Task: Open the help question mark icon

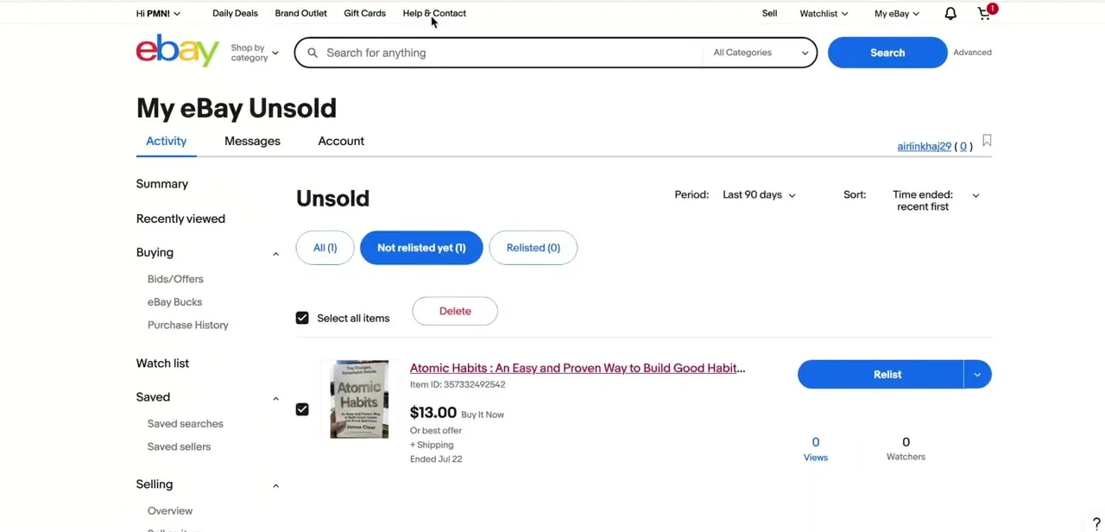Action: click(1096, 524)
